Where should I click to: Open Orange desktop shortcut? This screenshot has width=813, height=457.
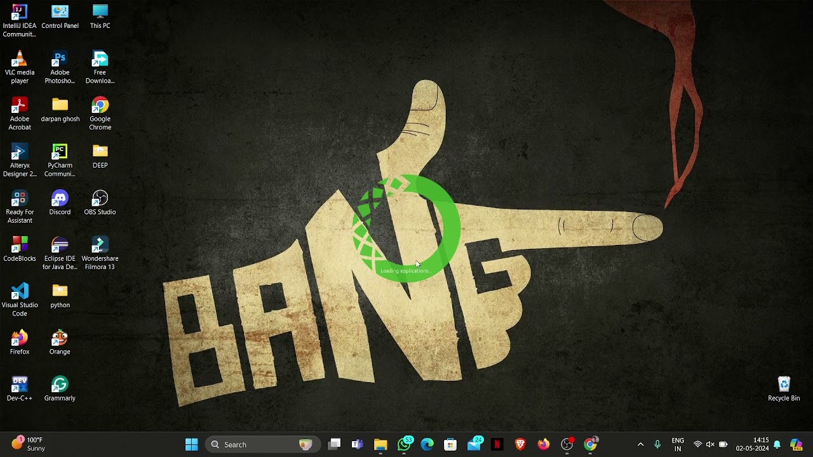[60, 343]
